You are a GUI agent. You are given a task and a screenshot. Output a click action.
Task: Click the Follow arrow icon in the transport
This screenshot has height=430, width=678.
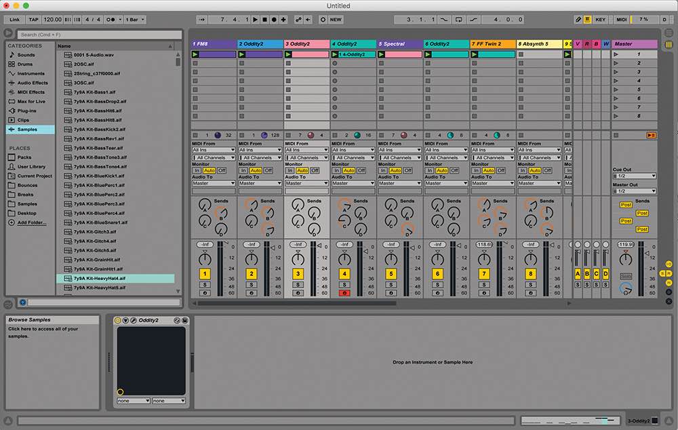[x=201, y=20]
